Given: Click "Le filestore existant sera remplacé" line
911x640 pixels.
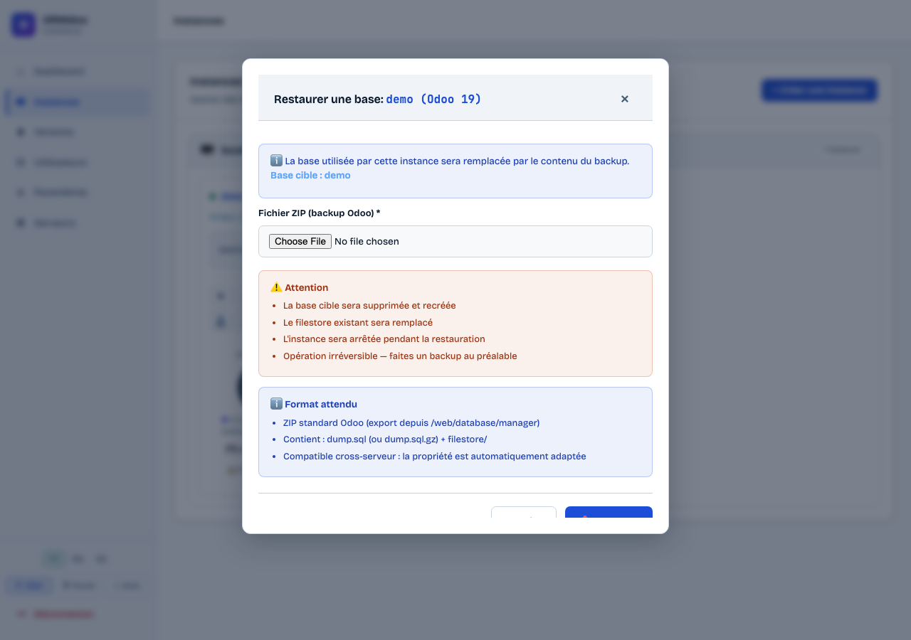Looking at the screenshot, I should click(358, 323).
